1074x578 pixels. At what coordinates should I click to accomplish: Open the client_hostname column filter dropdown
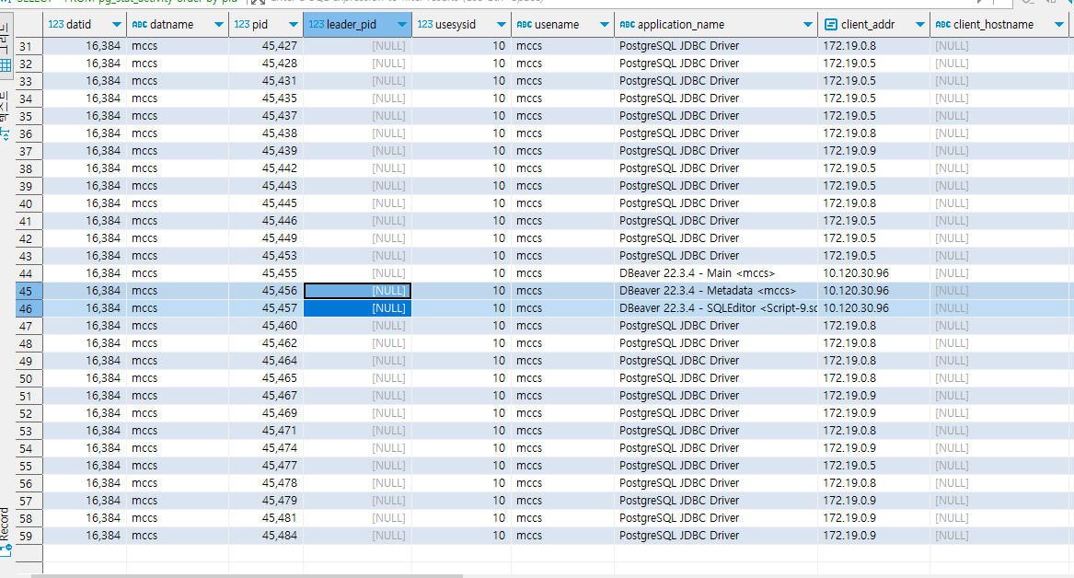[x=1059, y=25]
